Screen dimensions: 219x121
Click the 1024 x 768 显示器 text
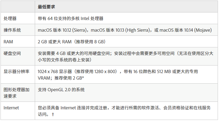coord(55,71)
